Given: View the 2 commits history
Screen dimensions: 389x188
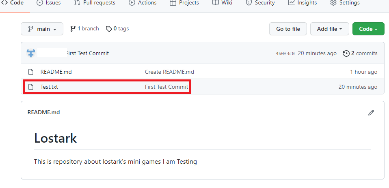Looking at the screenshot, I should [x=360, y=53].
